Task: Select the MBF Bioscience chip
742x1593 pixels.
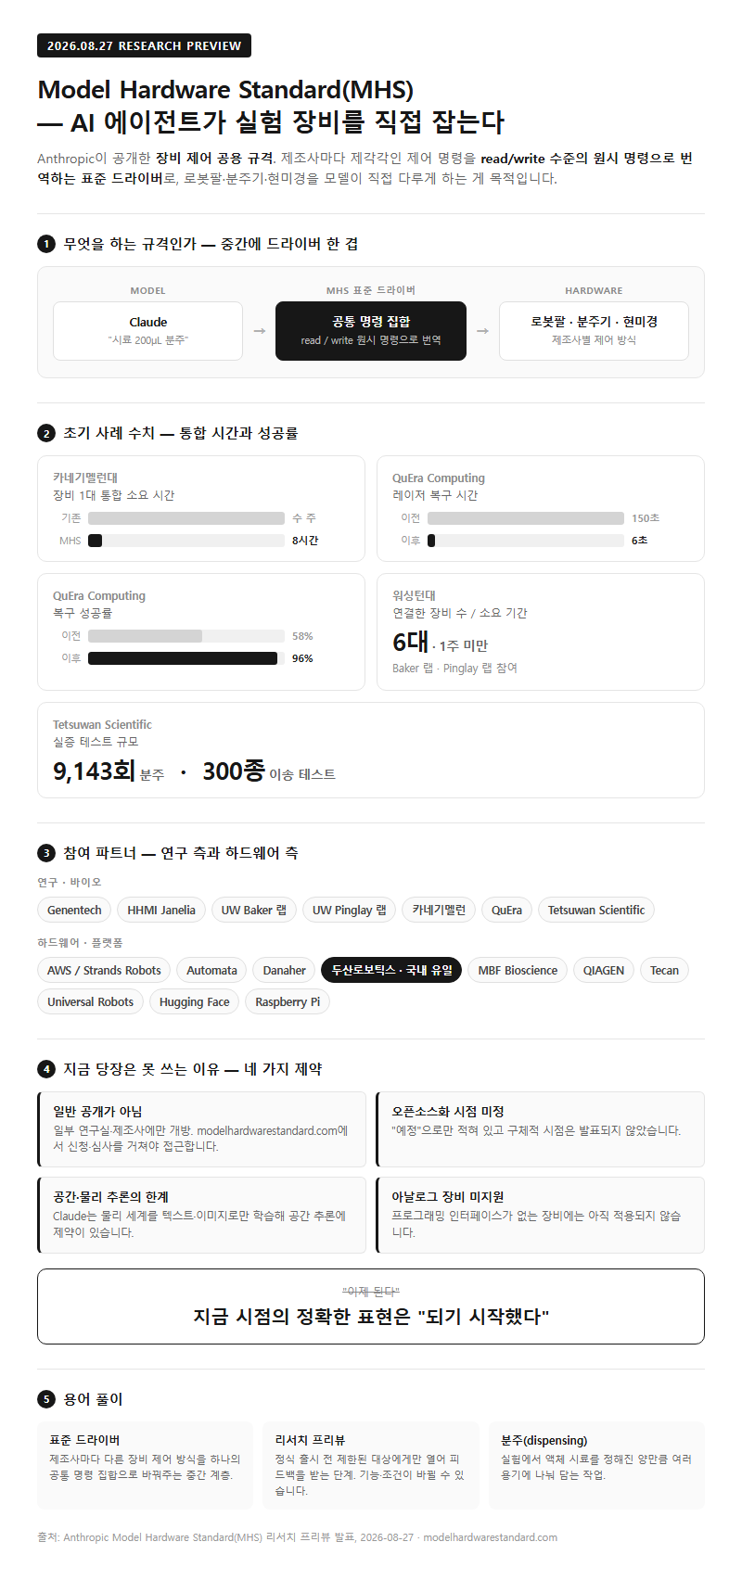Action: click(518, 970)
